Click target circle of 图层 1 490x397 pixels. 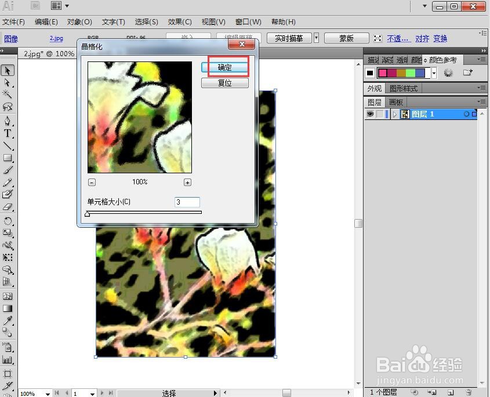pos(466,114)
